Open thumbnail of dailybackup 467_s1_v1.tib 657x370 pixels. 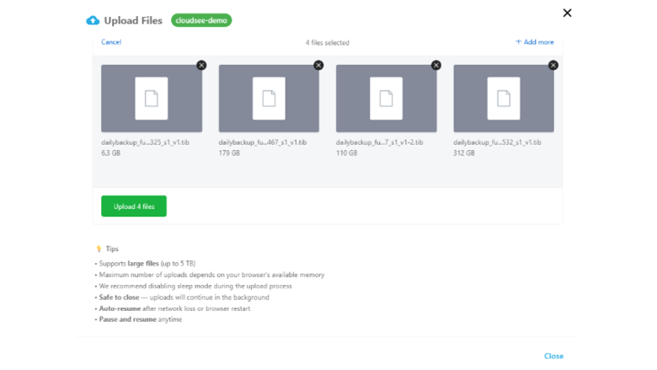(x=269, y=99)
